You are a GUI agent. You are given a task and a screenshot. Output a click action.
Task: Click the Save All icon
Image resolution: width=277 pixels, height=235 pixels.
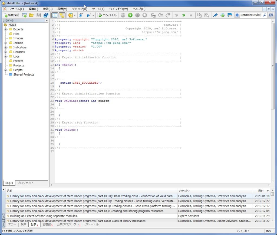coord(46,15)
